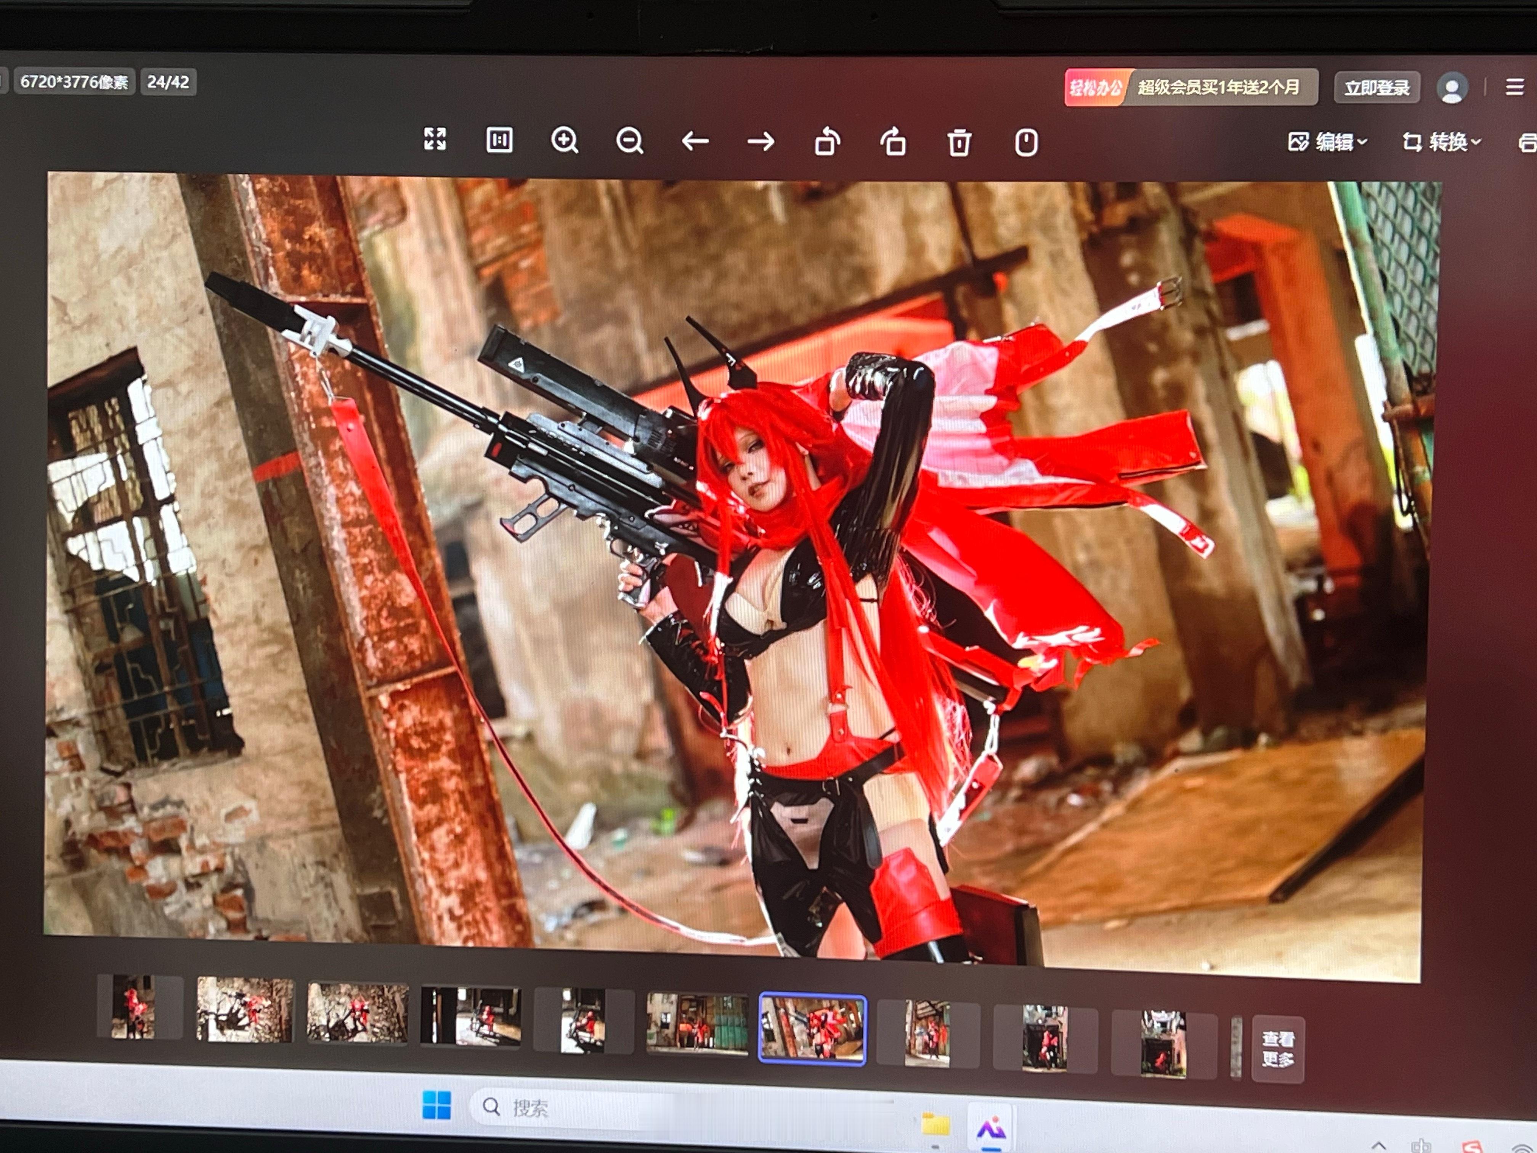Image resolution: width=1537 pixels, height=1153 pixels.
Task: Click 查看更多 to view more thumbnails
Action: (x=1278, y=1049)
